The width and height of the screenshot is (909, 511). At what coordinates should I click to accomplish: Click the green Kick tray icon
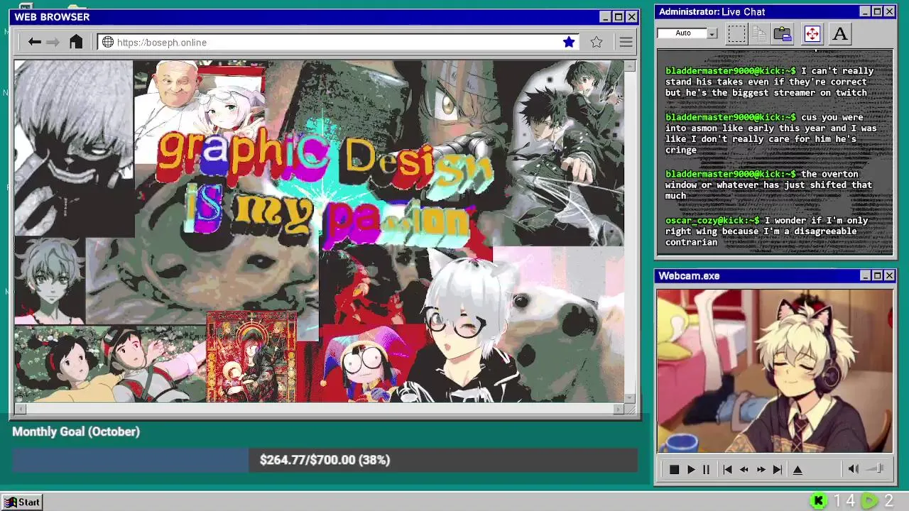tap(818, 501)
